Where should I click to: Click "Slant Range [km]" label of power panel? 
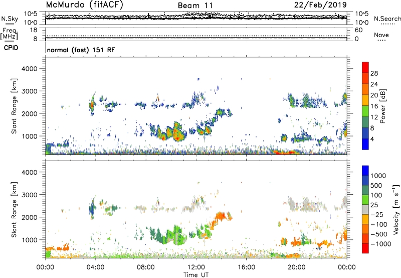(14, 106)
